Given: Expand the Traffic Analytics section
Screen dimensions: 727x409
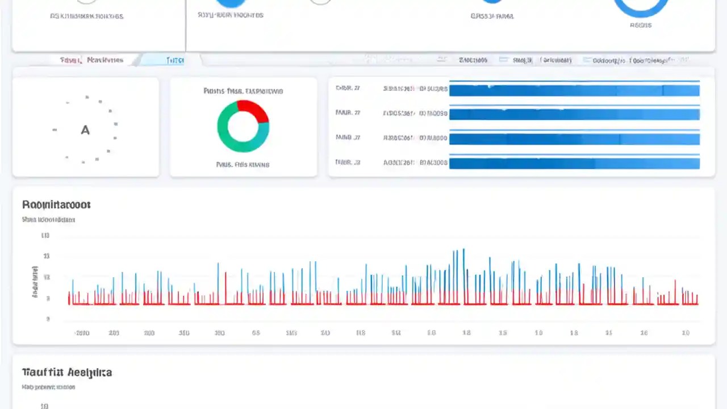Looking at the screenshot, I should click(66, 372).
